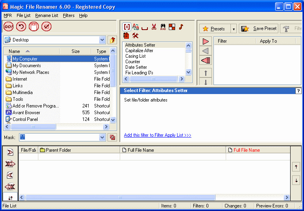Remove file with single left arrow
The width and height of the screenshot is (304, 211).
click(10, 175)
